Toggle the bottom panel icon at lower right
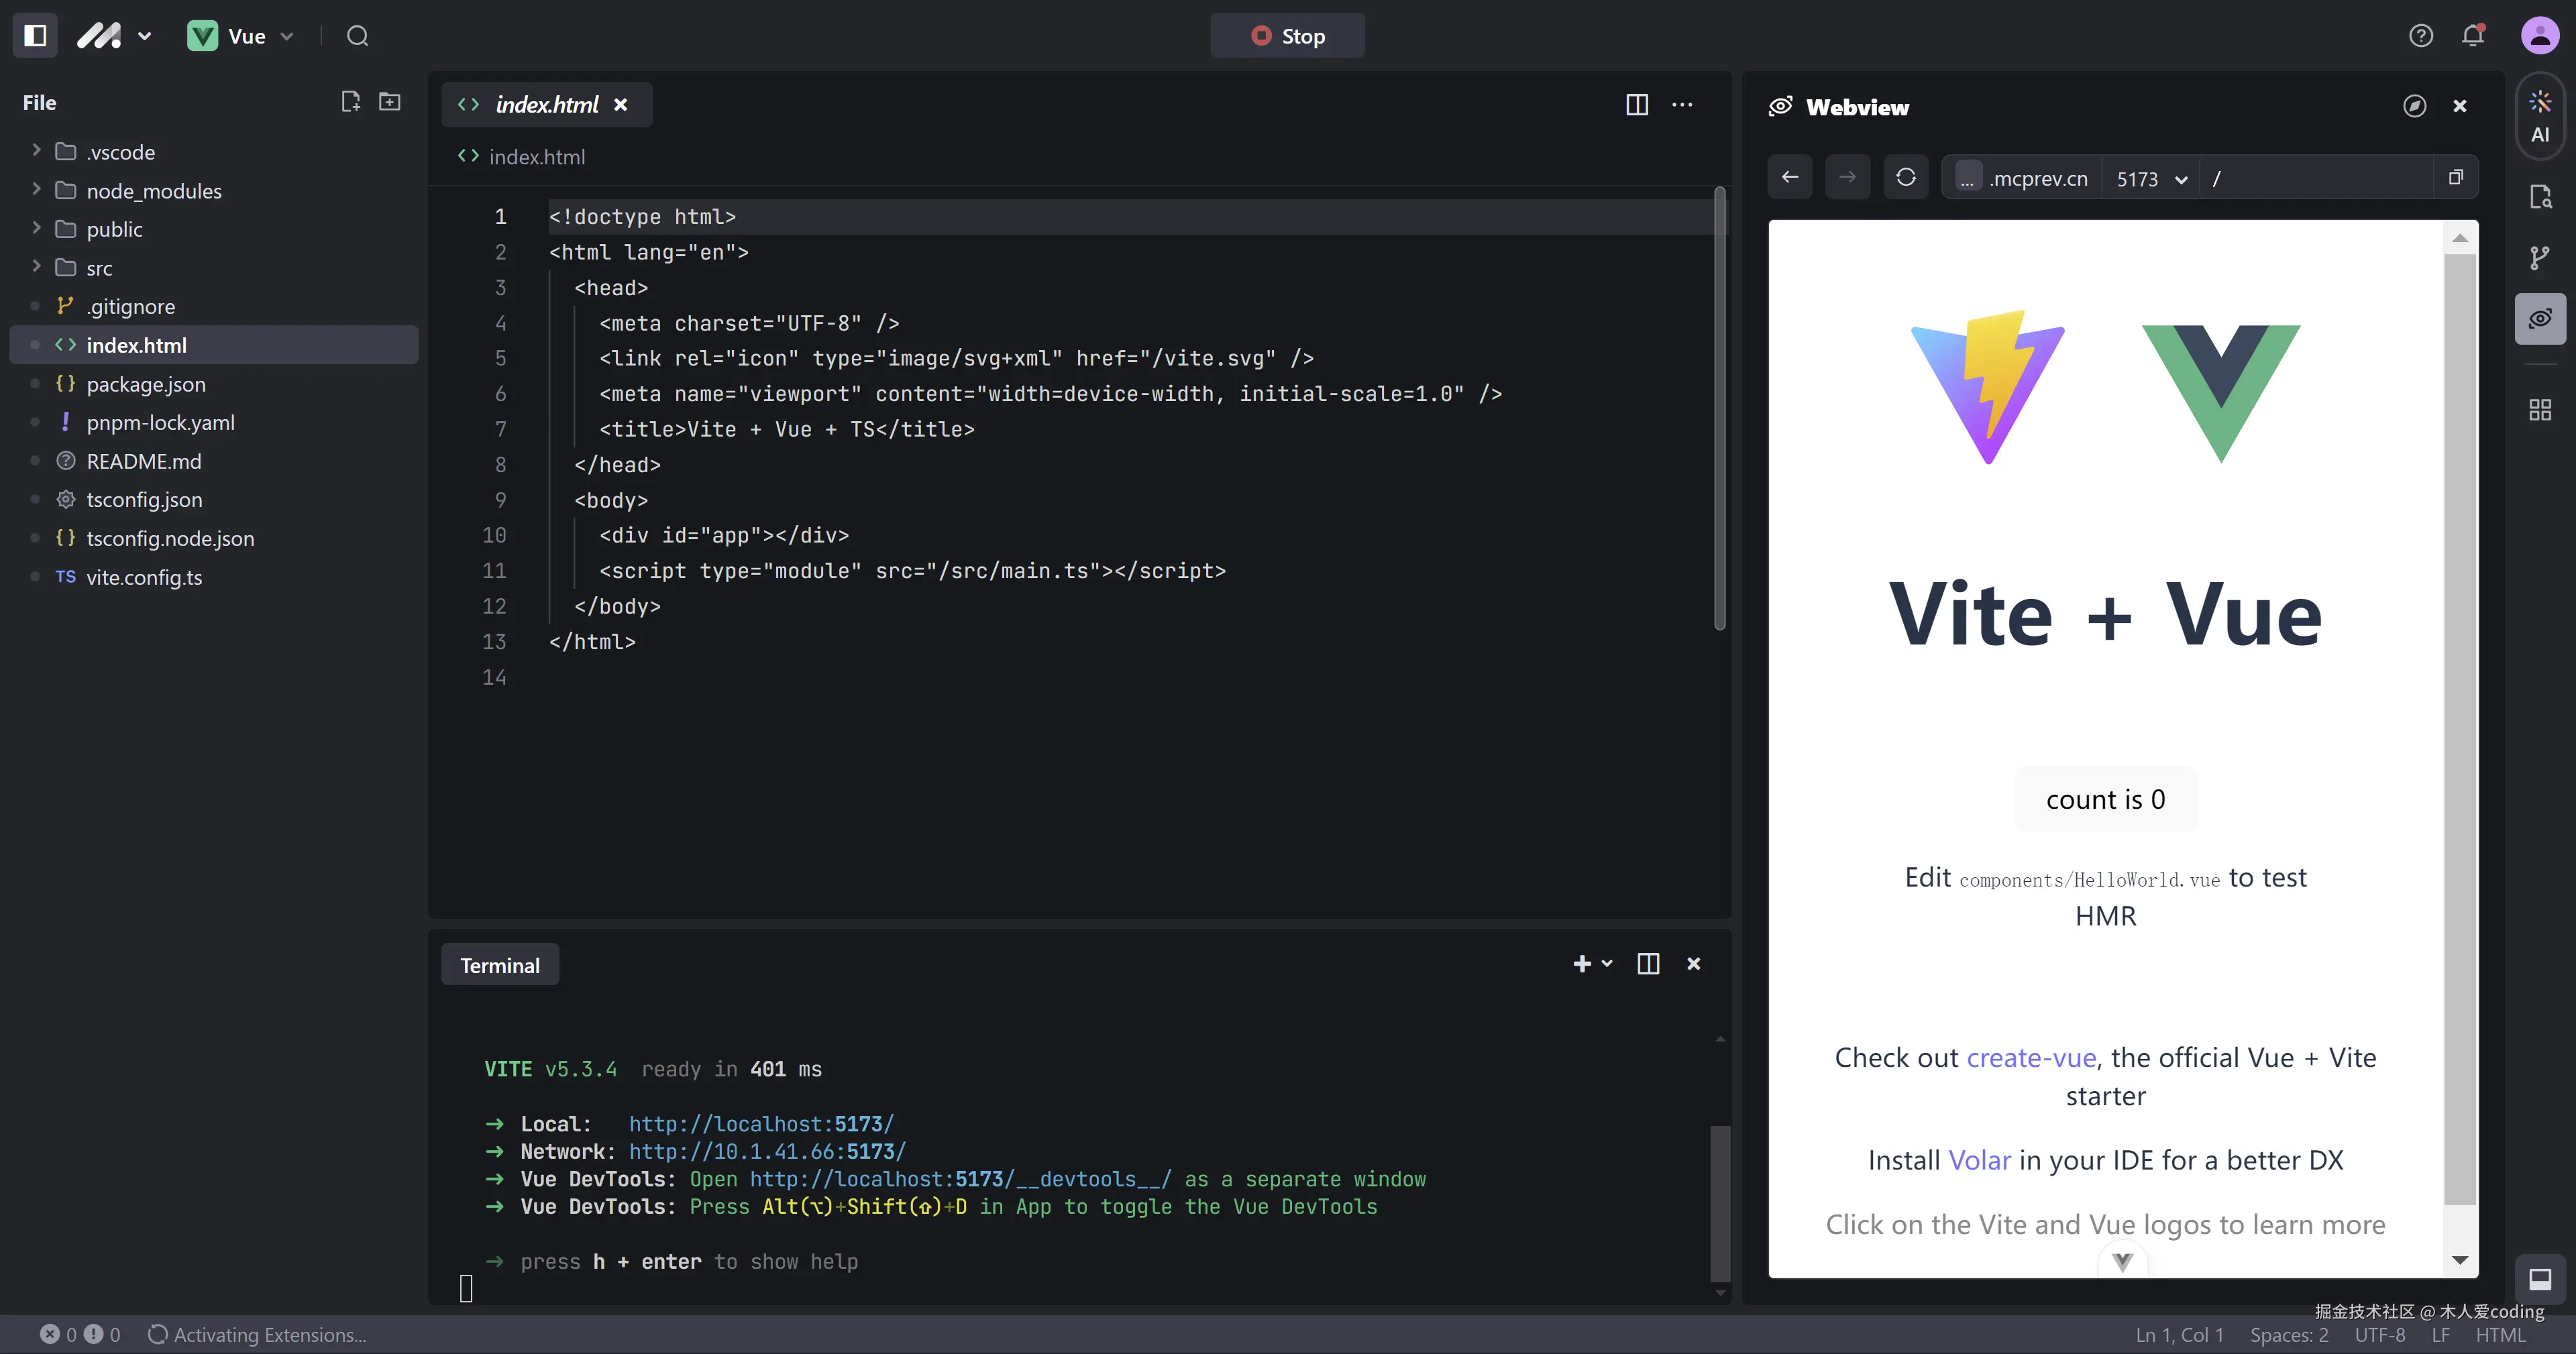 (x=2540, y=1279)
